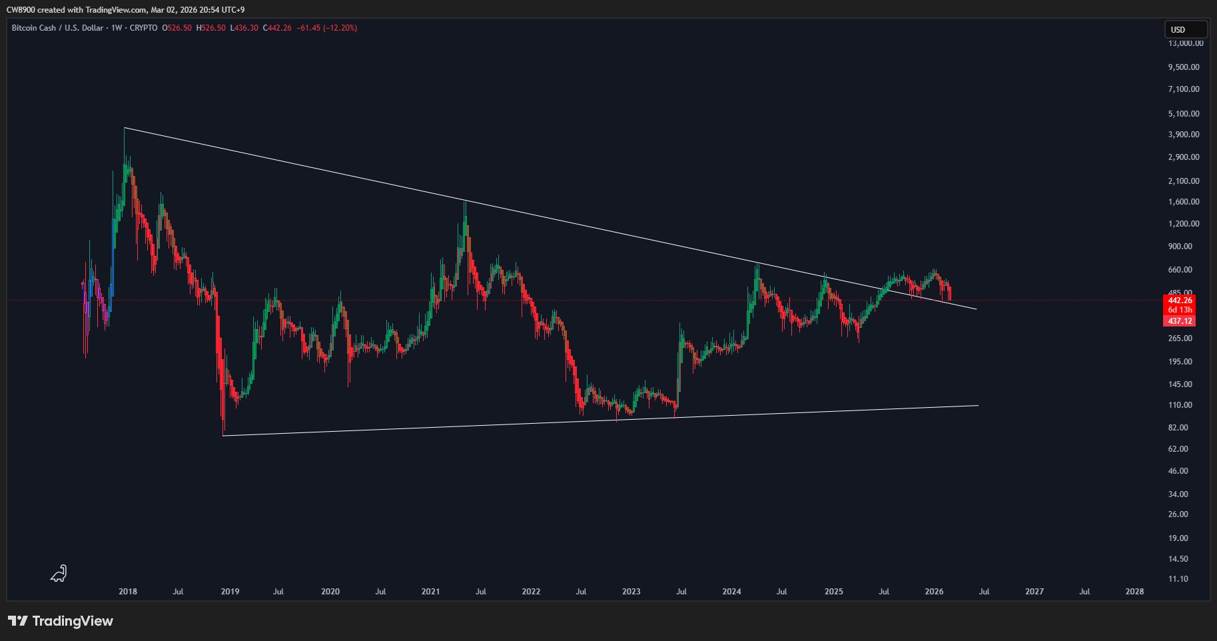Select the close value C442.26
The width and height of the screenshot is (1217, 641).
click(278, 28)
